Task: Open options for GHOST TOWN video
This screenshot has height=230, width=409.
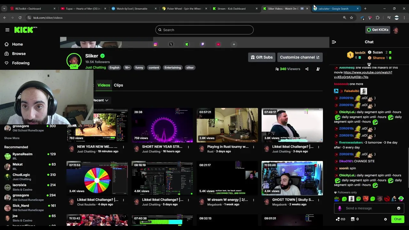Action: (x=319, y=200)
